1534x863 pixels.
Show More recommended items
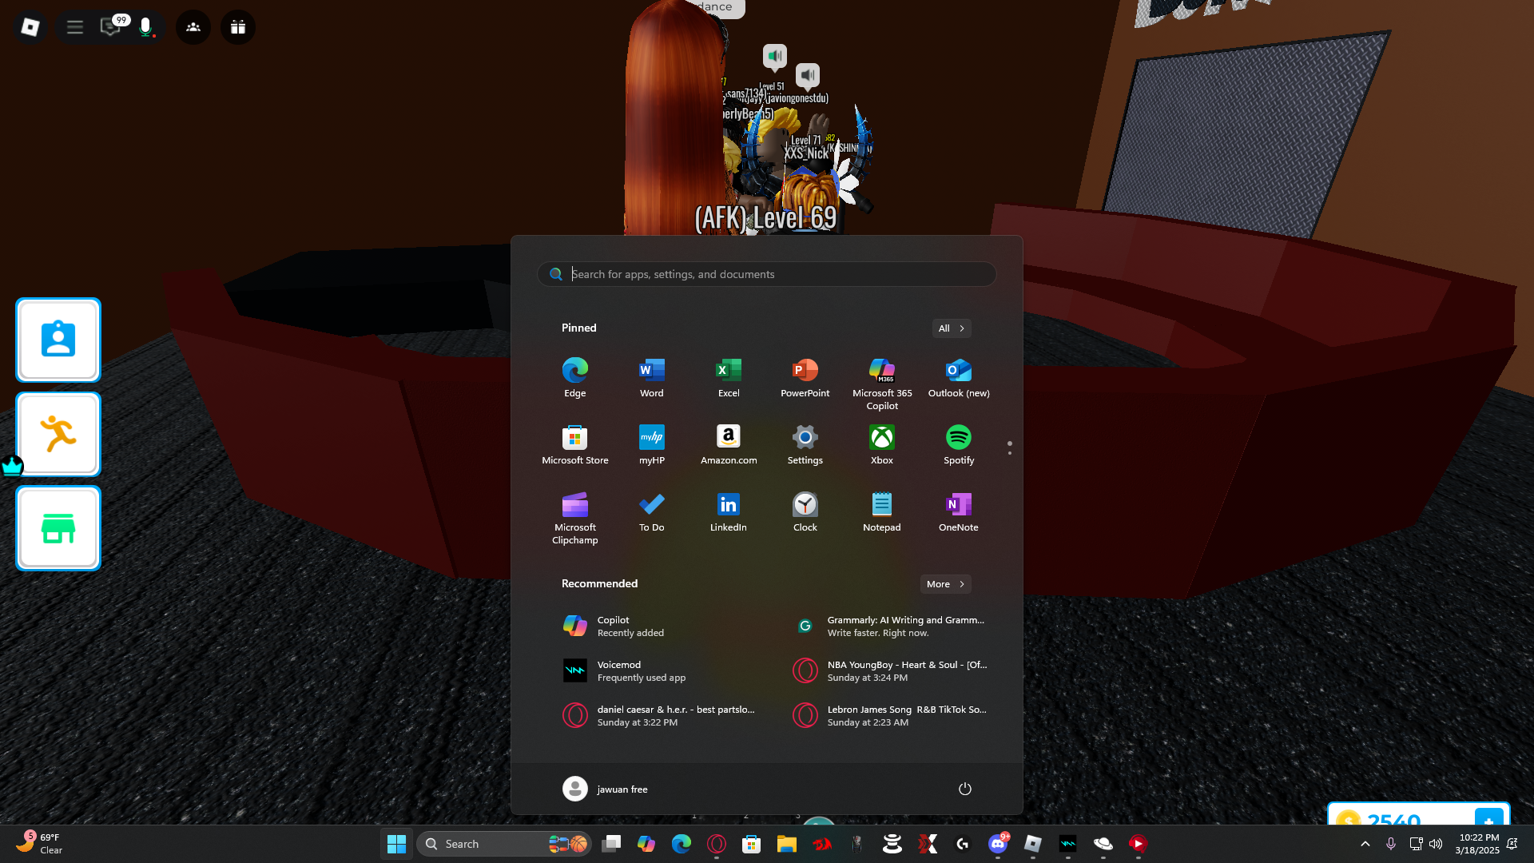tap(946, 584)
